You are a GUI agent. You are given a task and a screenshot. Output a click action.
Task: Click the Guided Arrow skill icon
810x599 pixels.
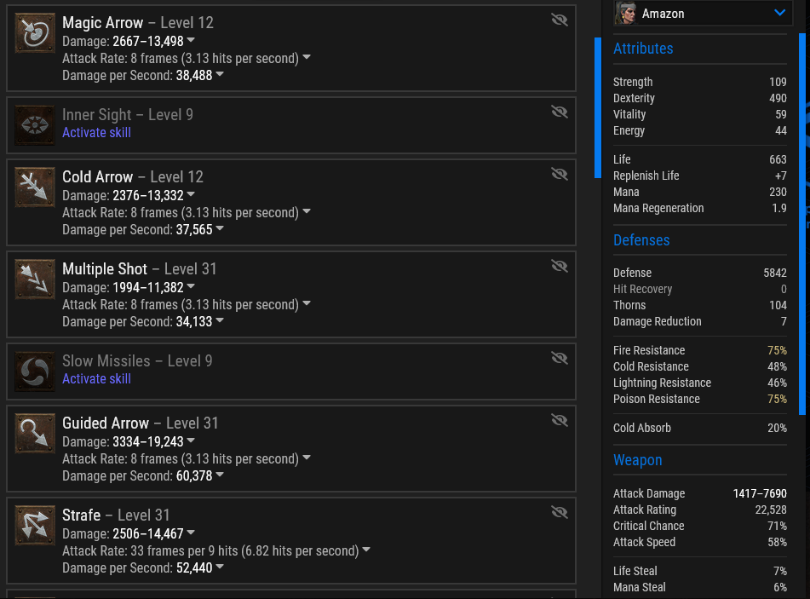click(35, 433)
